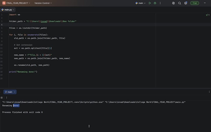Image resolution: width=211 pixels, height=132 pixels.
Task: Open More Actions next to the debug icon
Action: point(160,3)
